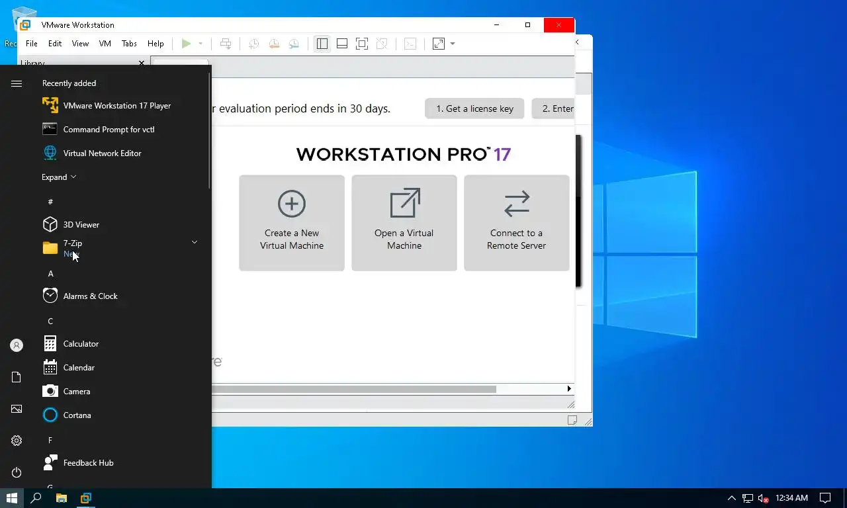Click the 12:34 AM taskbar clock

tap(791, 498)
